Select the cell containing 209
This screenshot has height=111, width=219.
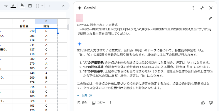(x=24, y=78)
